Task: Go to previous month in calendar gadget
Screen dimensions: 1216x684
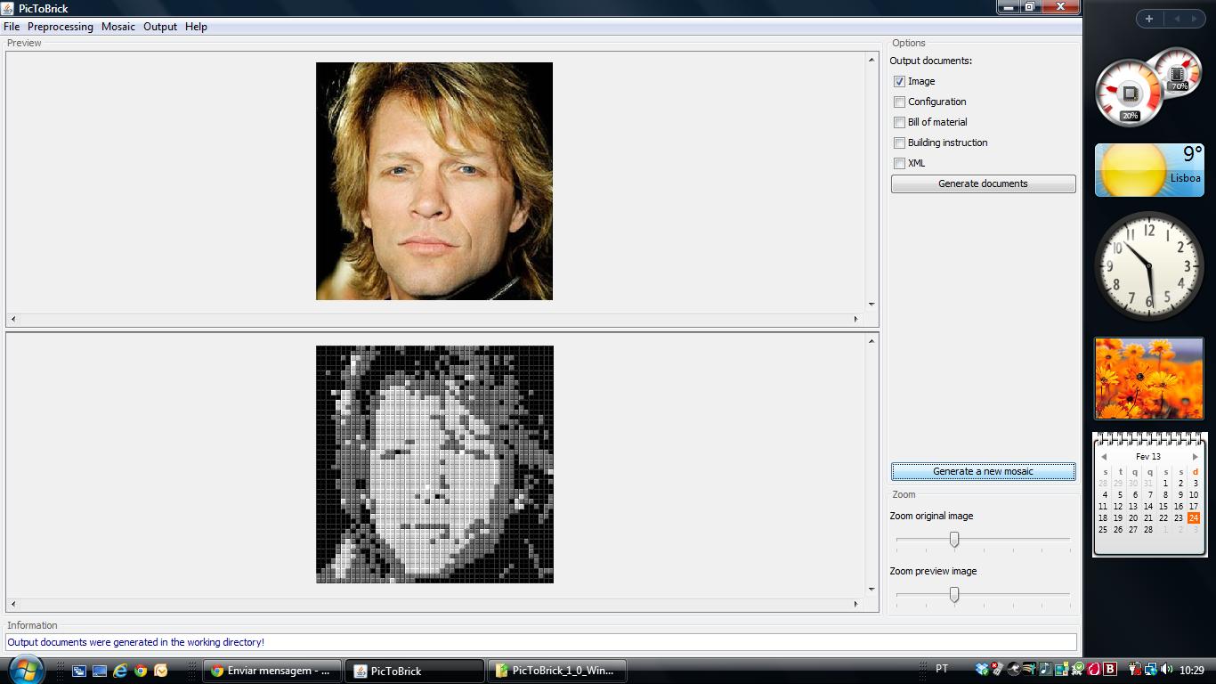Action: 1104,457
